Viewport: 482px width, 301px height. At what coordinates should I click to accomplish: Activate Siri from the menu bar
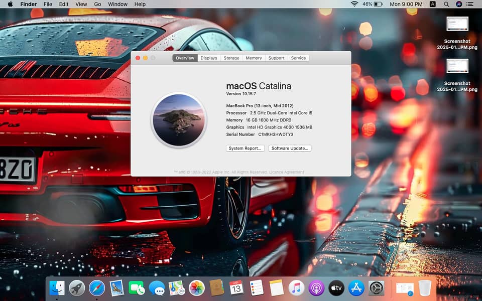tap(459, 4)
